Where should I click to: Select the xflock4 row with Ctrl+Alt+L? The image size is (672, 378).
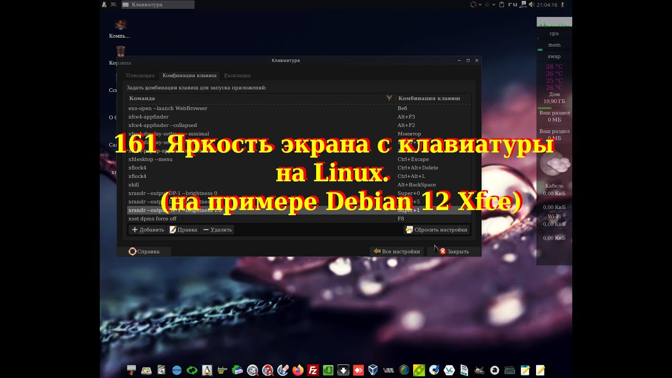[299, 176]
